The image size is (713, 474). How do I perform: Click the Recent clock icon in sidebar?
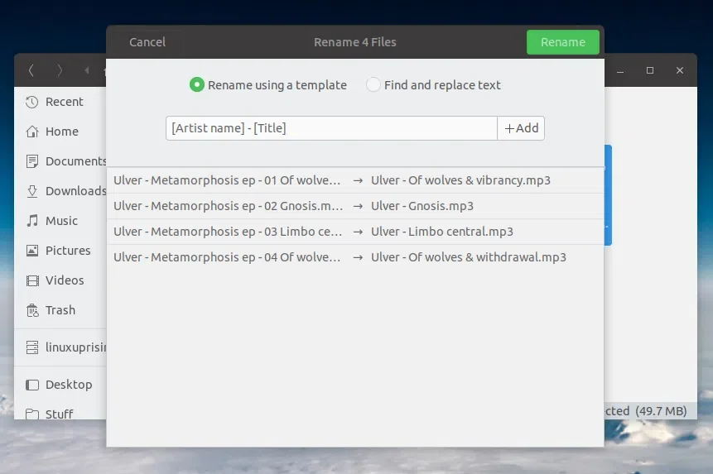pyautogui.click(x=32, y=102)
